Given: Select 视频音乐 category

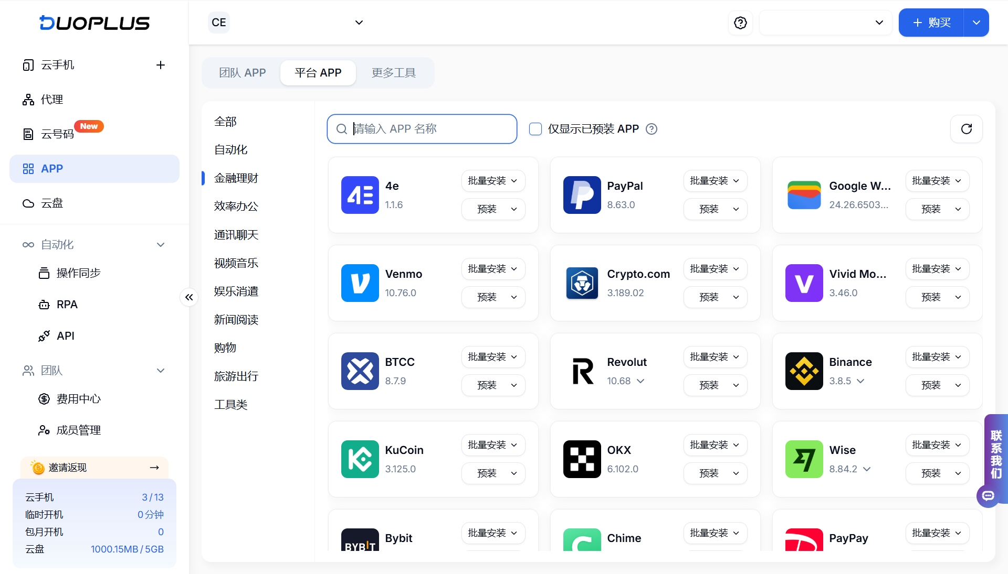Looking at the screenshot, I should pos(236,263).
